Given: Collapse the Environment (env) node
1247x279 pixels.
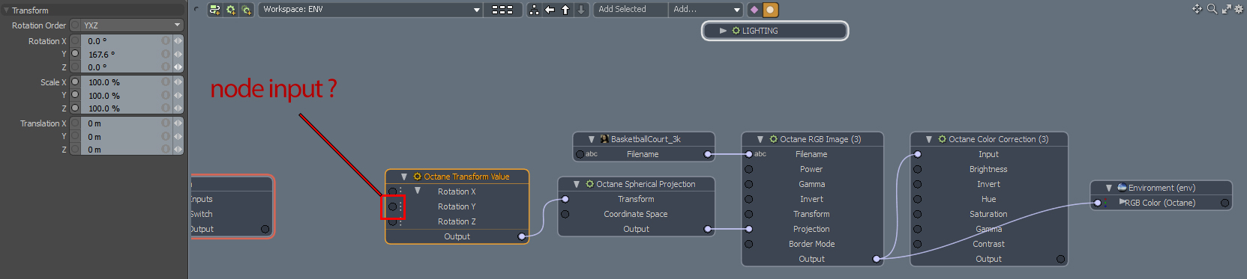Looking at the screenshot, I should (x=1109, y=188).
